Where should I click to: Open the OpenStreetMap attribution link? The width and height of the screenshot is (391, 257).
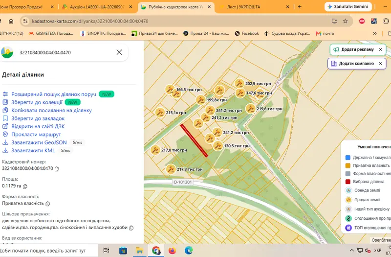(x=381, y=240)
